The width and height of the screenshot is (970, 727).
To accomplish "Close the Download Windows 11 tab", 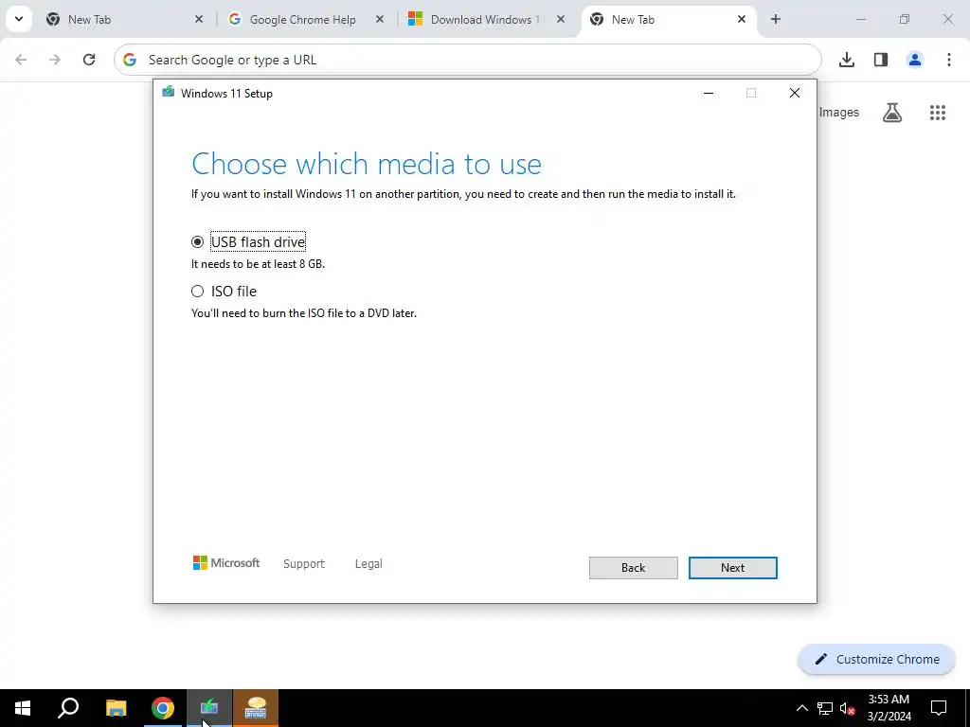I will pos(561,20).
